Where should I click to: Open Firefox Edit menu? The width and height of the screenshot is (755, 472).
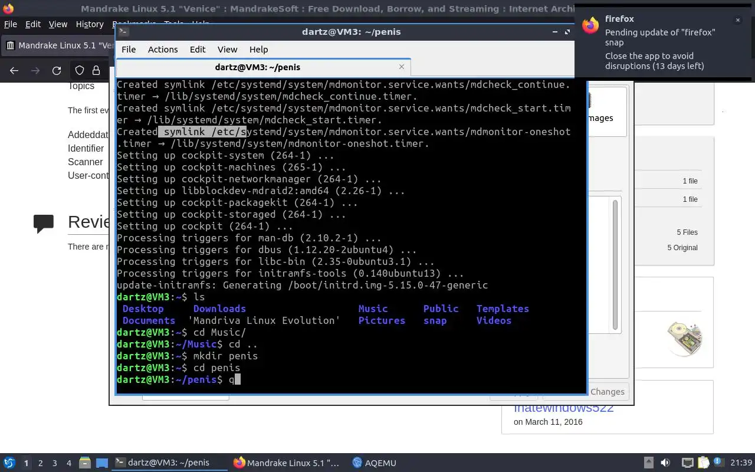point(33,24)
